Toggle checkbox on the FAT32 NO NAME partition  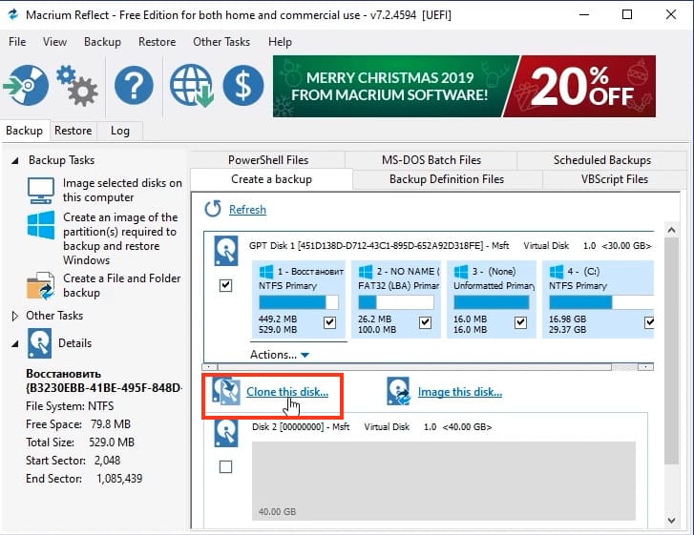[x=425, y=322]
